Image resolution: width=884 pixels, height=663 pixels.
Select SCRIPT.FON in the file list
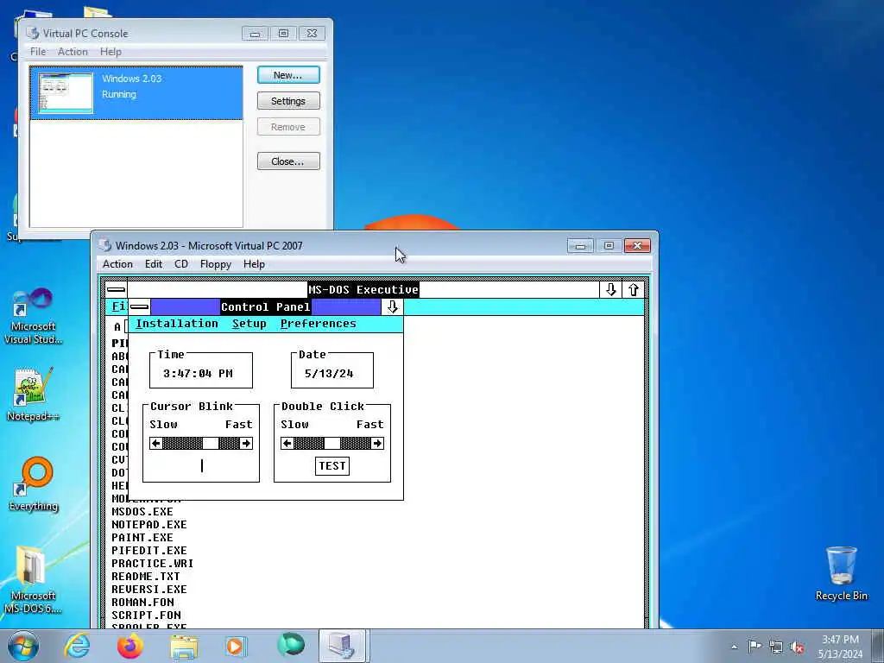(x=146, y=615)
